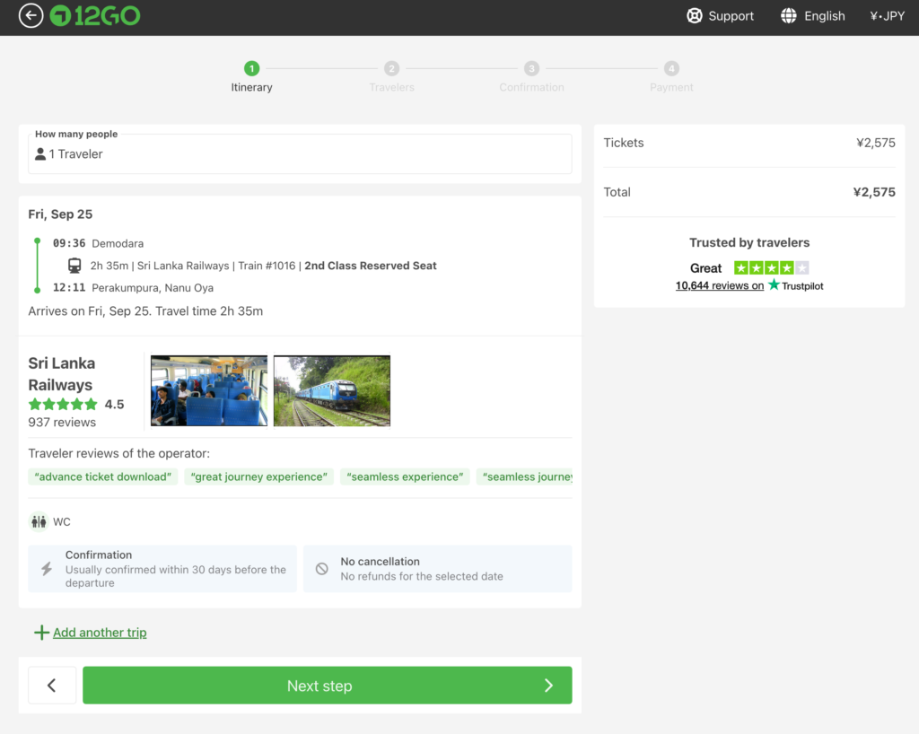919x734 pixels.
Task: Click the circular back arrow icon in header
Action: click(31, 16)
